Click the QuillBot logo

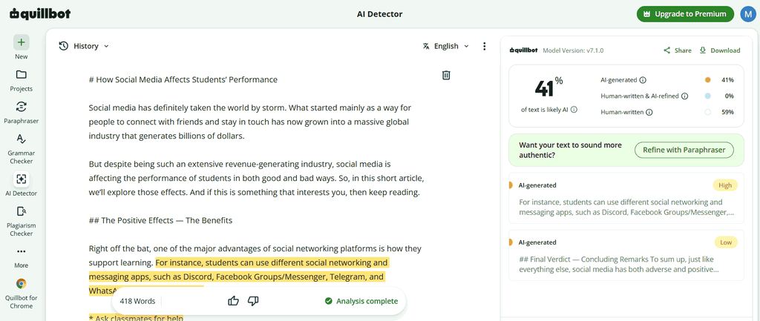click(40, 13)
